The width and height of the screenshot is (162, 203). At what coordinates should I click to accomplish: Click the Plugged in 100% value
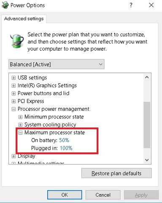click(66, 148)
